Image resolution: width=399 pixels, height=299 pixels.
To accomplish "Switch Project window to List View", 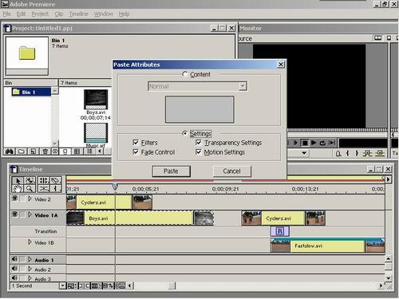I will pos(89,151).
